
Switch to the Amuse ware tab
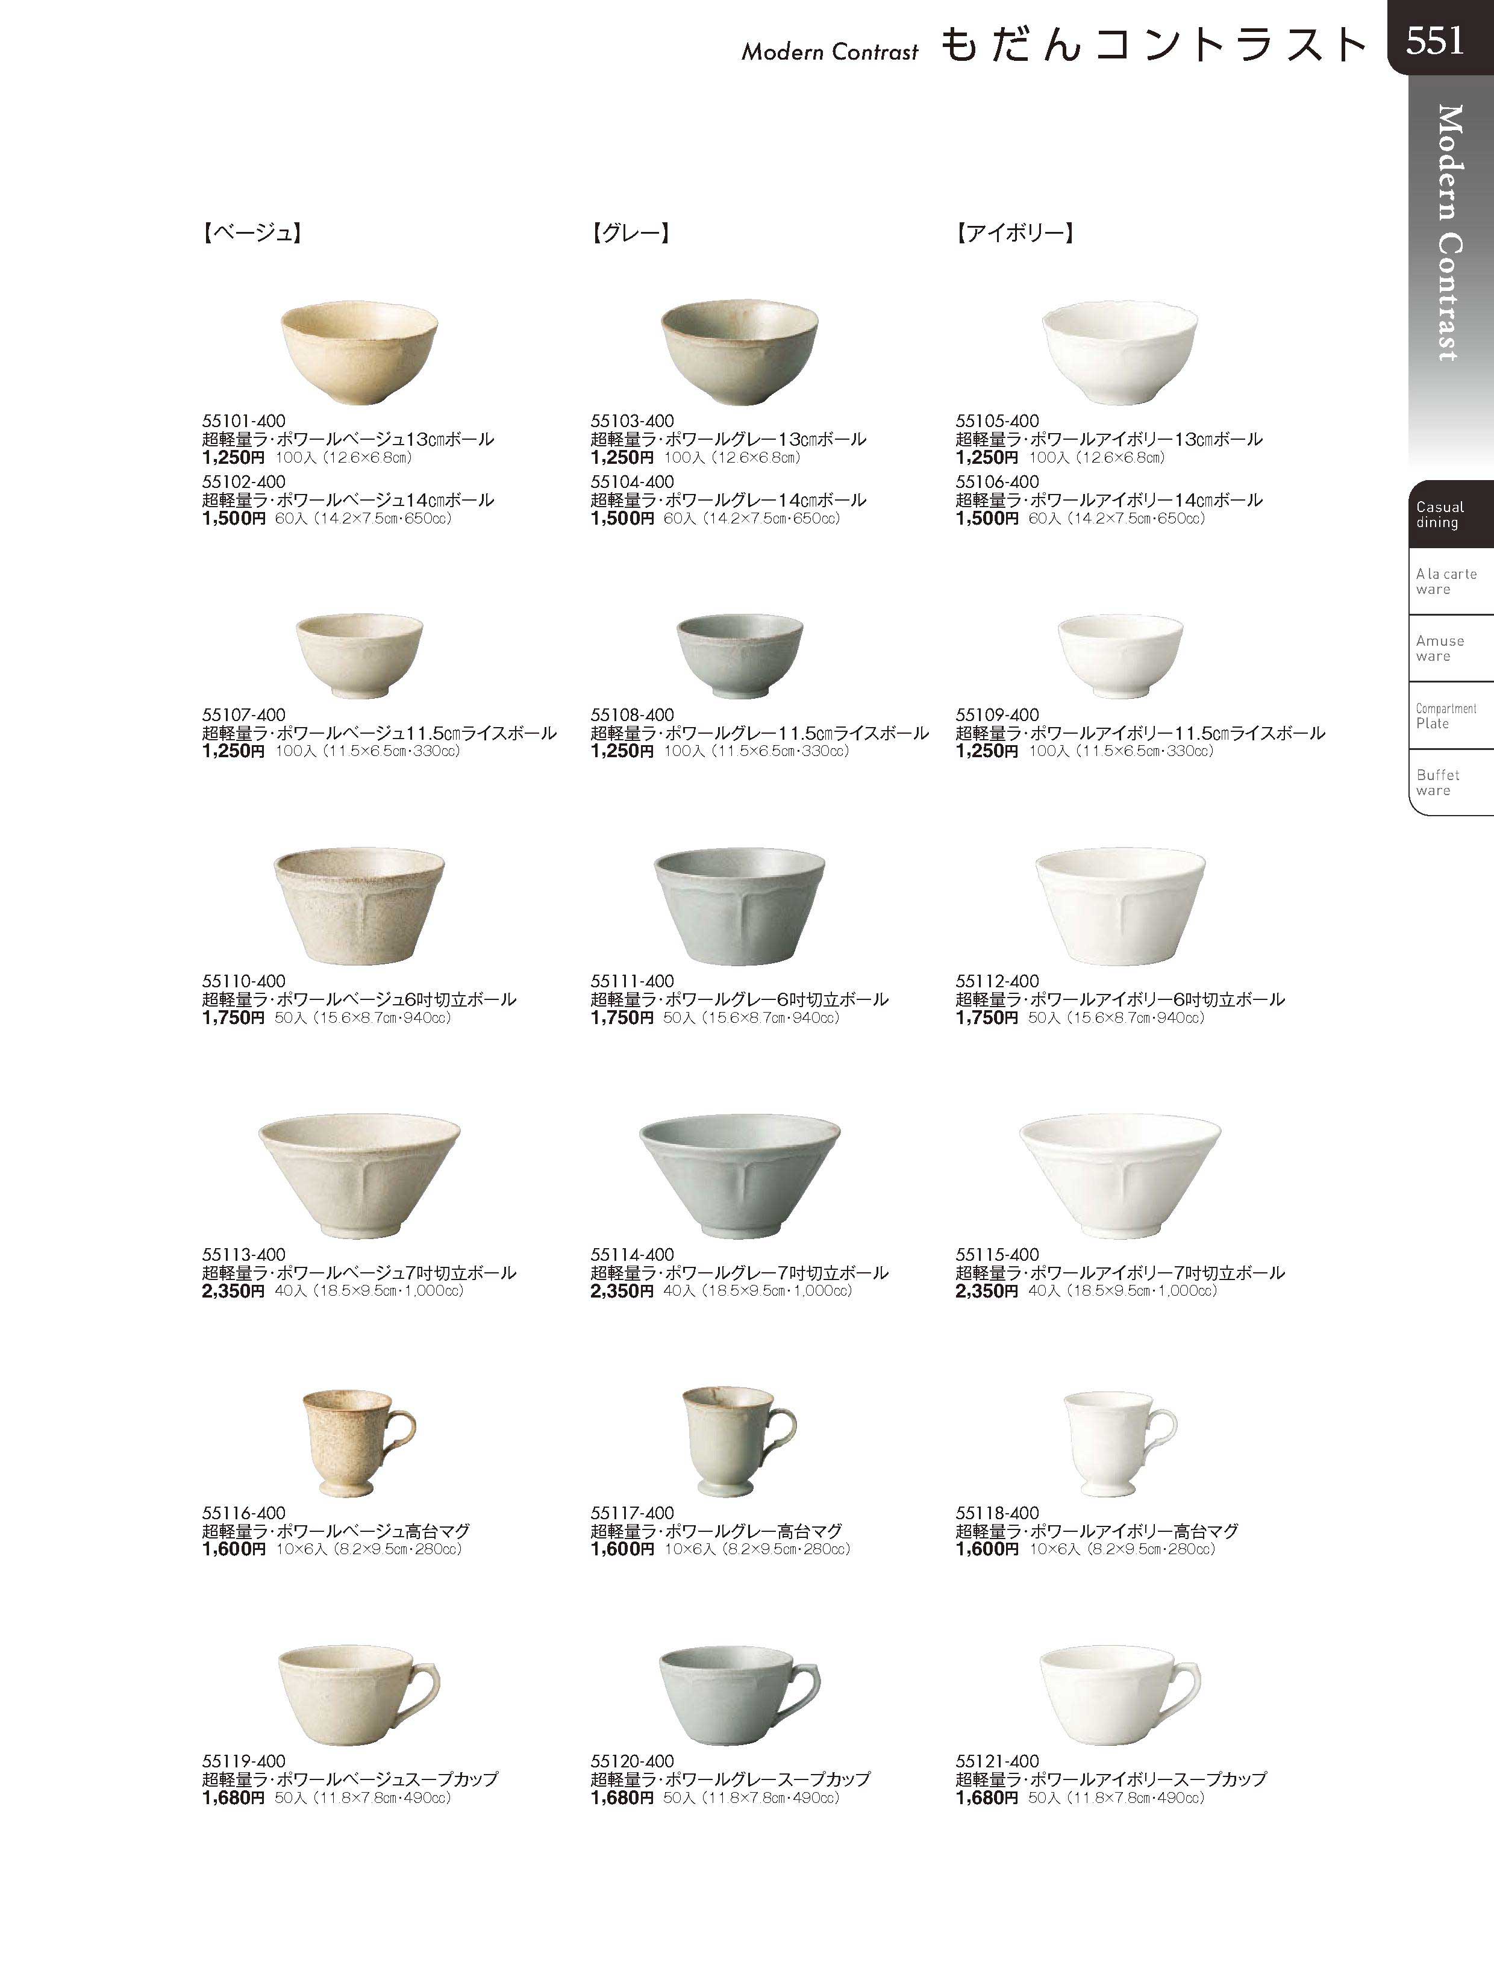[x=1451, y=648]
